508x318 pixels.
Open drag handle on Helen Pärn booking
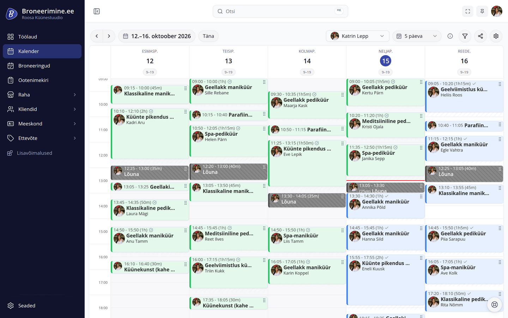pos(264,129)
